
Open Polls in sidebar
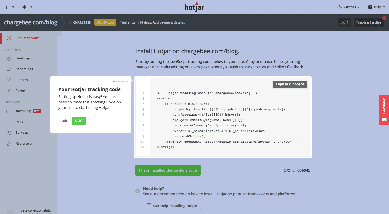pos(19,122)
